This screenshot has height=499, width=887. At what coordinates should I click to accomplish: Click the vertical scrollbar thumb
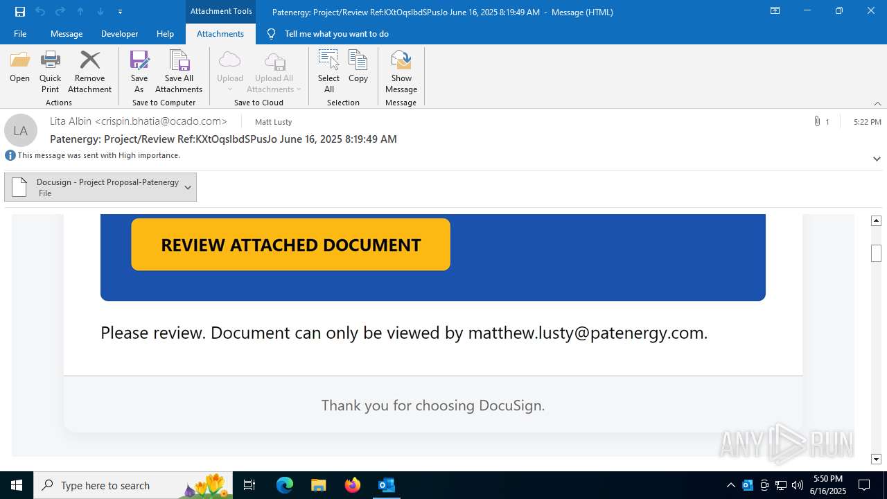coord(876,254)
